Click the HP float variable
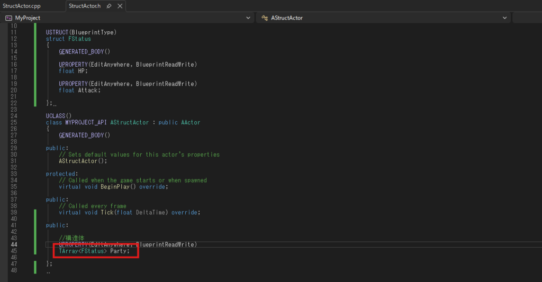The image size is (542, 282). tap(83, 71)
